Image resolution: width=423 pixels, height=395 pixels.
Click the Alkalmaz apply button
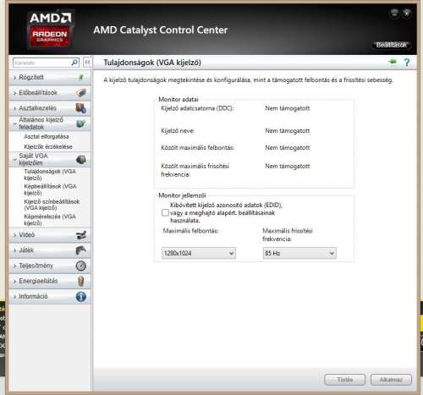click(x=391, y=380)
